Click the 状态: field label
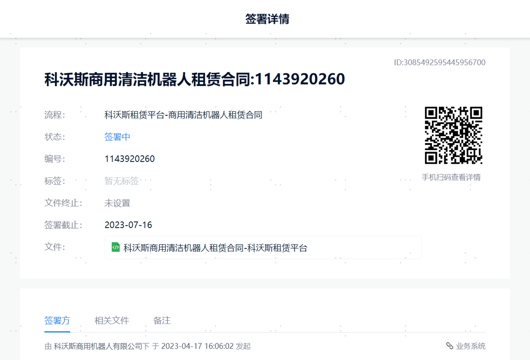Viewport: 530px width, 360px height. [x=55, y=137]
